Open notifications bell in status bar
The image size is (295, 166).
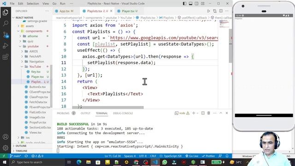pyautogui.click(x=227, y=156)
